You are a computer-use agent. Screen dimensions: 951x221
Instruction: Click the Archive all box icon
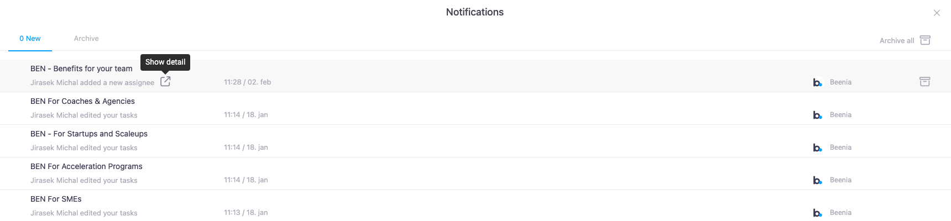925,40
